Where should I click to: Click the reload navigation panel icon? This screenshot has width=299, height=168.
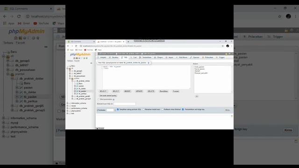(87, 58)
